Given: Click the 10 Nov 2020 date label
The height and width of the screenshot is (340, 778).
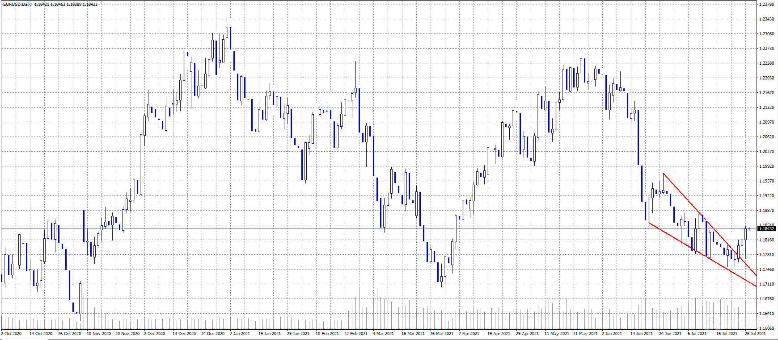Looking at the screenshot, I should click(98, 334).
